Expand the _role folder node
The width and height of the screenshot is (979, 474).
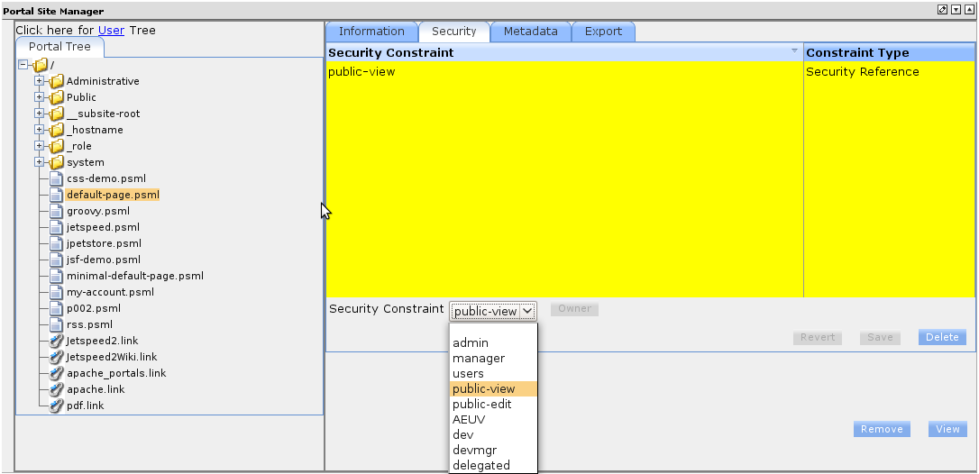tap(40, 146)
